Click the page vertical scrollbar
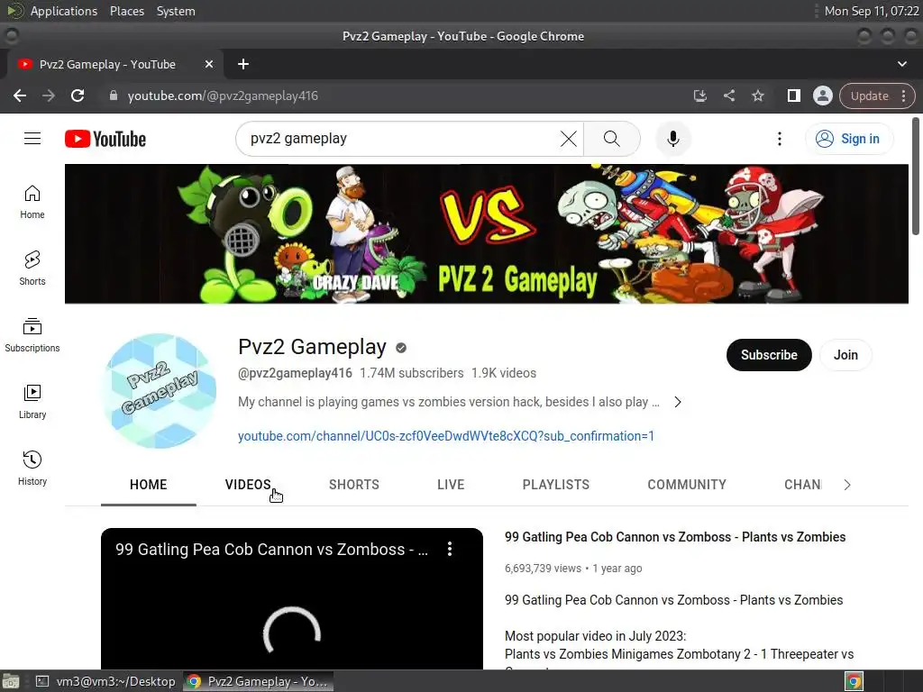 916,177
